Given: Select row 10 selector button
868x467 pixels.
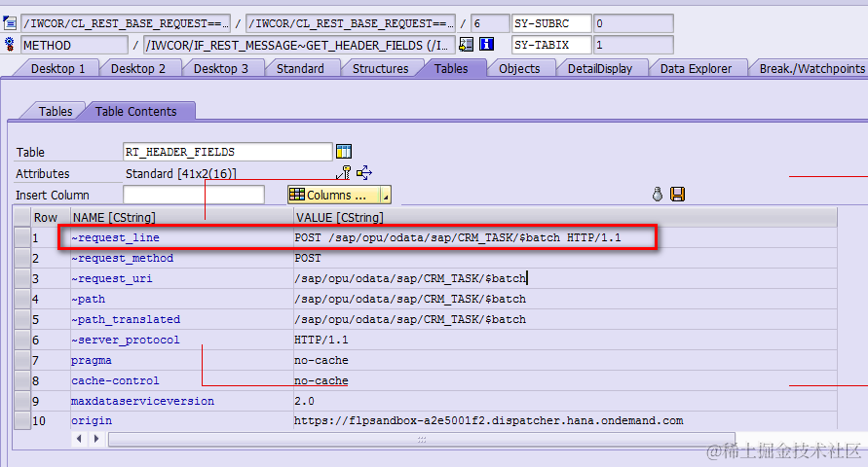Looking at the screenshot, I should (x=22, y=420).
